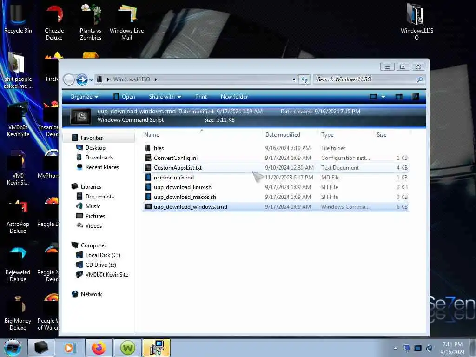Image resolution: width=476 pixels, height=357 pixels.
Task: Open the address bar history dropdown
Action: click(294, 80)
